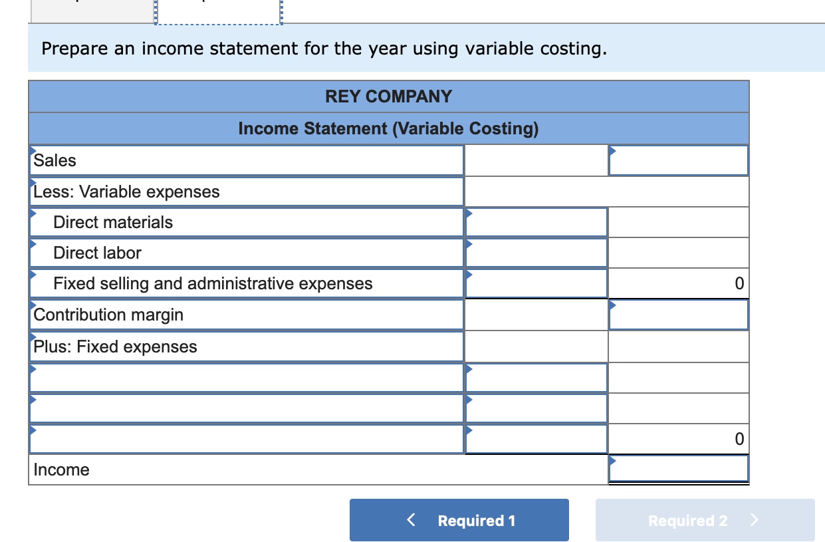Open the Sales row label dropdown
This screenshot has height=542, width=825.
[246, 160]
